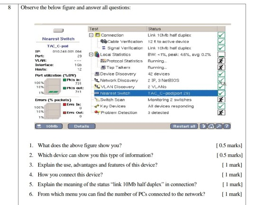Click the running status icon for Protocol Statistics
256x205 pixels.
click(221, 61)
